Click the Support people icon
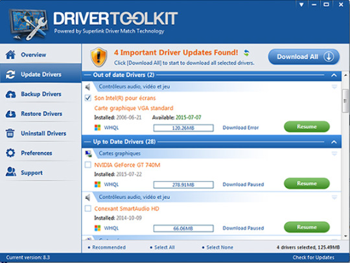This screenshot has height=263, width=350. (11, 172)
